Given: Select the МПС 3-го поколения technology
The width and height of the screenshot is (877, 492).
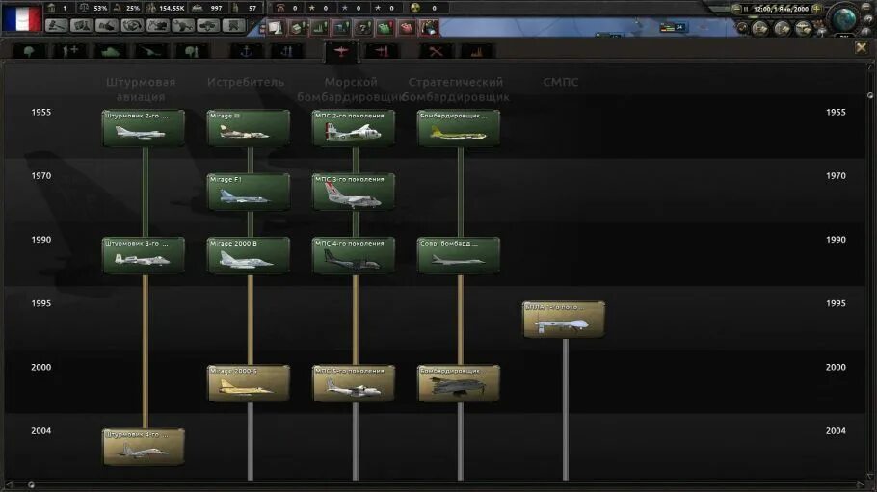Looking at the screenshot, I should pos(354,192).
